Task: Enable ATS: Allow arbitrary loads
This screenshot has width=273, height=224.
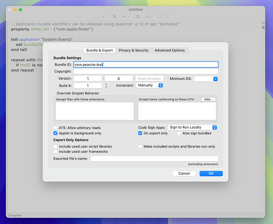Action: click(56, 128)
